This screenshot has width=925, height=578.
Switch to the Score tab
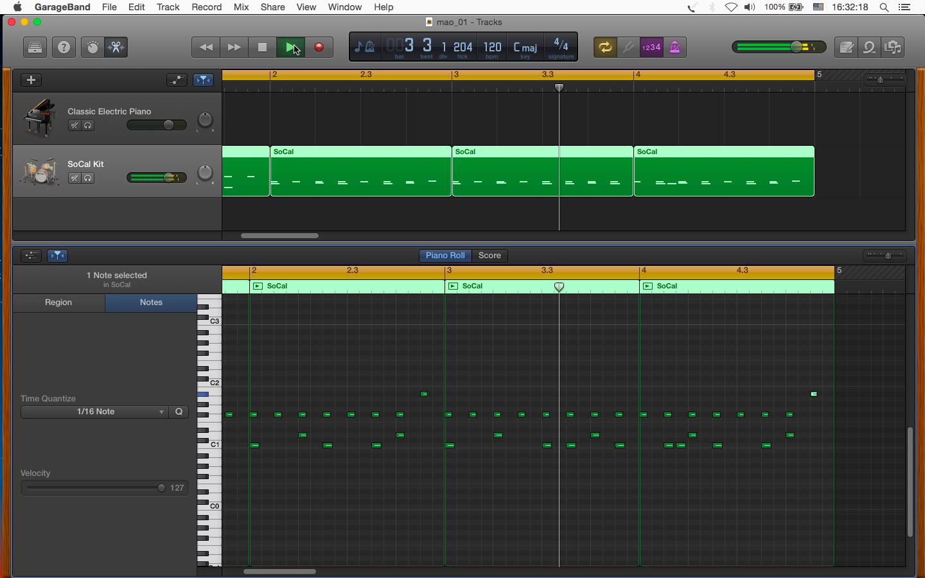click(x=489, y=256)
